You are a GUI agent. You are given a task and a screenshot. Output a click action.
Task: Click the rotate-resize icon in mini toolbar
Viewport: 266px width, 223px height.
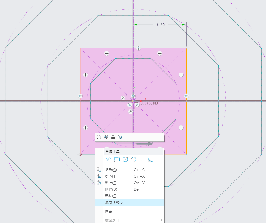tap(99, 137)
